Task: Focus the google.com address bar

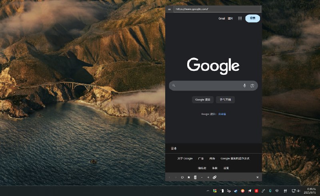Action: (x=217, y=9)
